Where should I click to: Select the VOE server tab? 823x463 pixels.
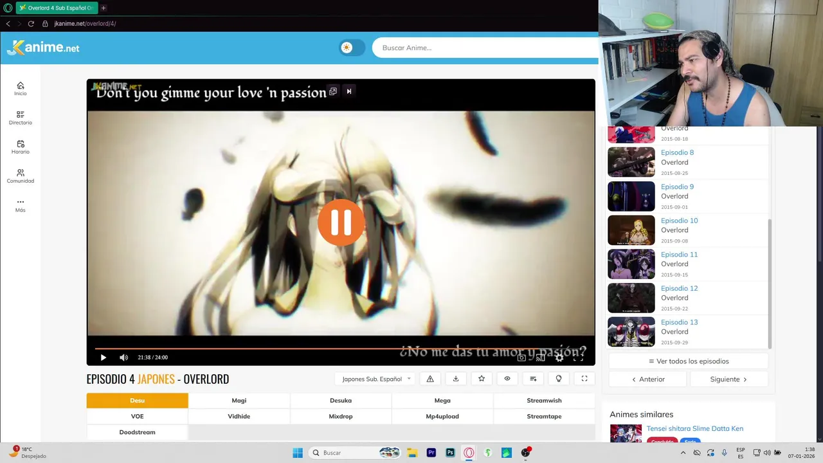click(x=138, y=416)
